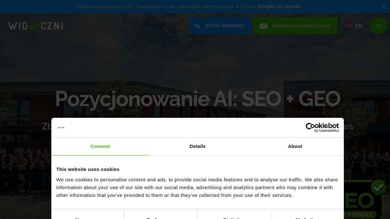Image resolution: width=390 pixels, height=219 pixels.
Task: Click the Widoczni logo
Action: click(x=35, y=26)
